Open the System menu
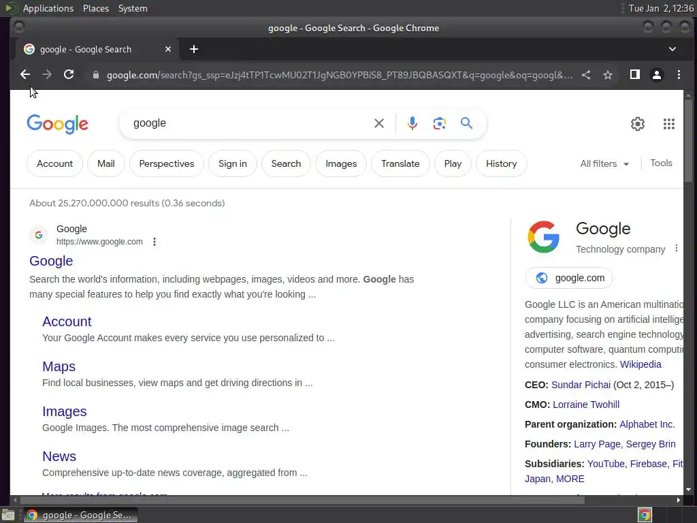This screenshot has height=523, width=697. coord(133,8)
